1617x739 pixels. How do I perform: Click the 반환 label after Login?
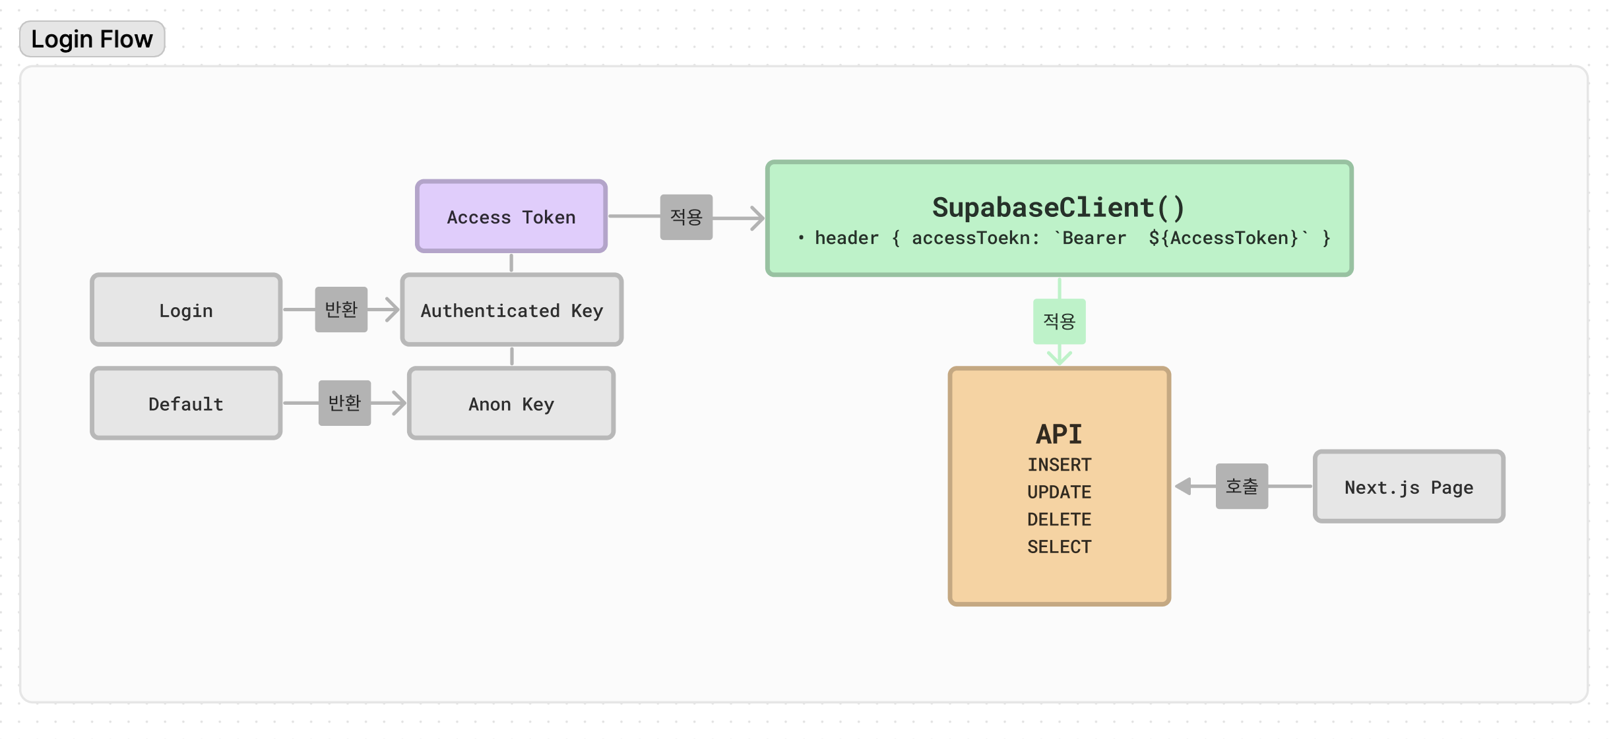pyautogui.click(x=341, y=309)
